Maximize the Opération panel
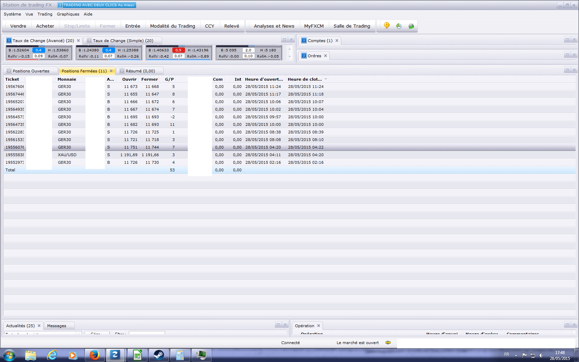The height and width of the screenshot is (362, 579). (567, 325)
